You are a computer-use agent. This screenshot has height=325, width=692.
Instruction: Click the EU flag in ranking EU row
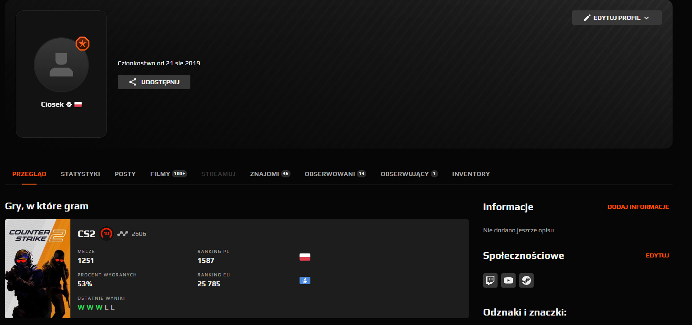[305, 280]
